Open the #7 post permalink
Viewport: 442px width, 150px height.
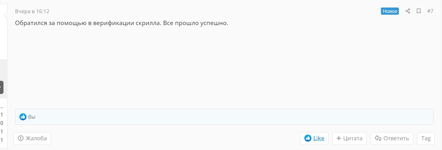pos(430,11)
